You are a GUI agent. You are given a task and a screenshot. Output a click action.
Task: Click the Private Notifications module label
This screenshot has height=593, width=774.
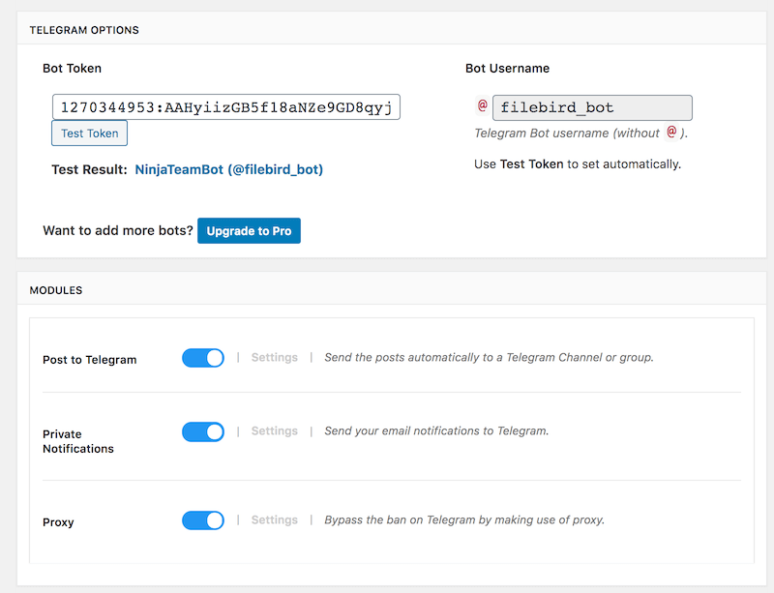(x=78, y=441)
